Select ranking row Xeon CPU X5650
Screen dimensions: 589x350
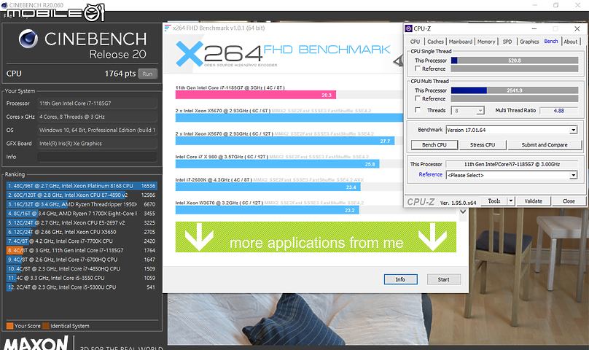click(82, 232)
